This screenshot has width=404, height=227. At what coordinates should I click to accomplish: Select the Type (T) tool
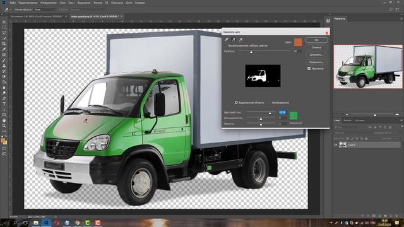click(x=4, y=103)
